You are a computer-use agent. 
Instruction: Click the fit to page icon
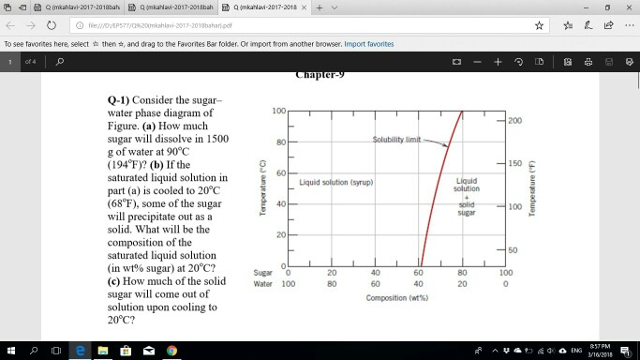coord(456,62)
